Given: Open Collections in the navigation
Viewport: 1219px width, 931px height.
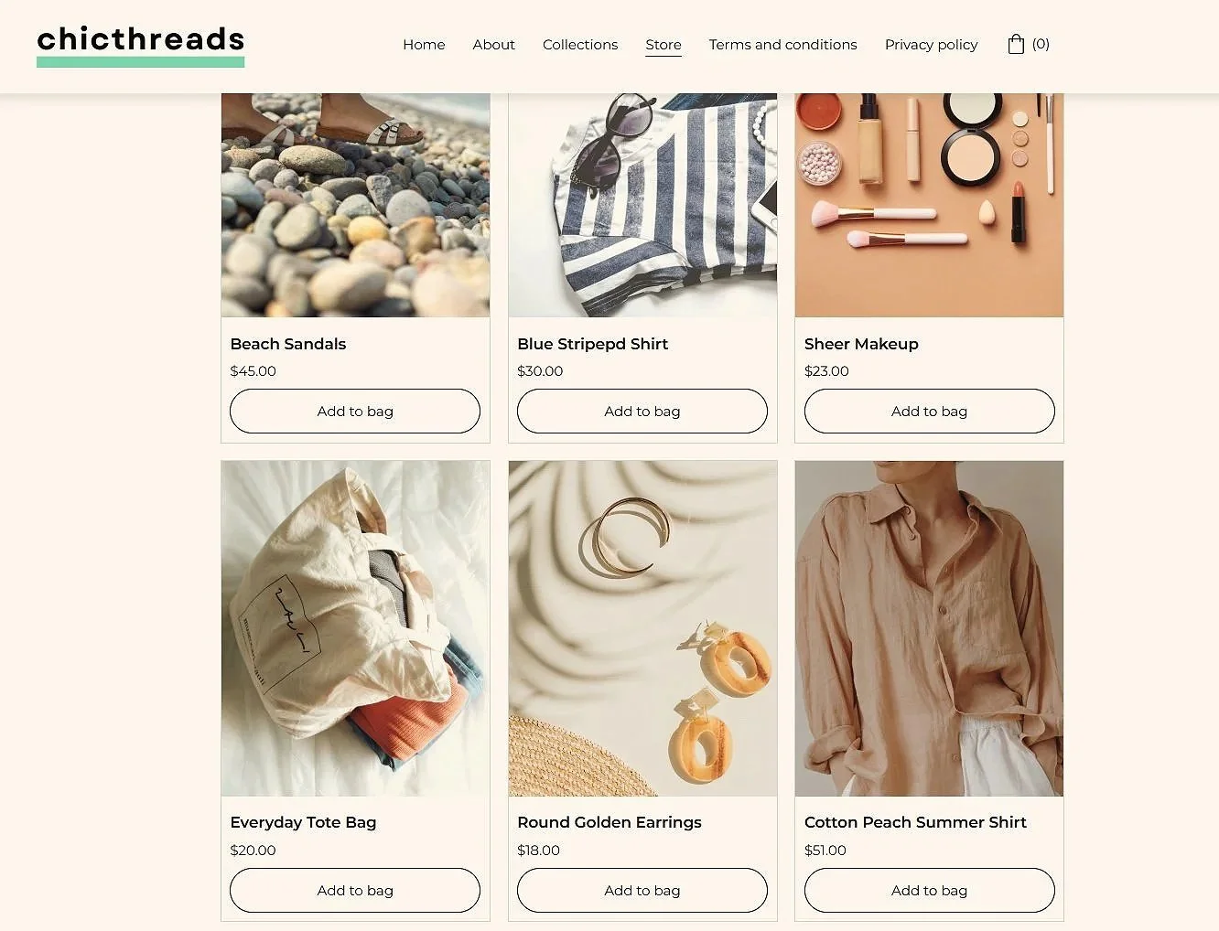Looking at the screenshot, I should (580, 44).
